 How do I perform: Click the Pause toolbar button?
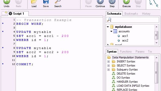coord(88,4)
